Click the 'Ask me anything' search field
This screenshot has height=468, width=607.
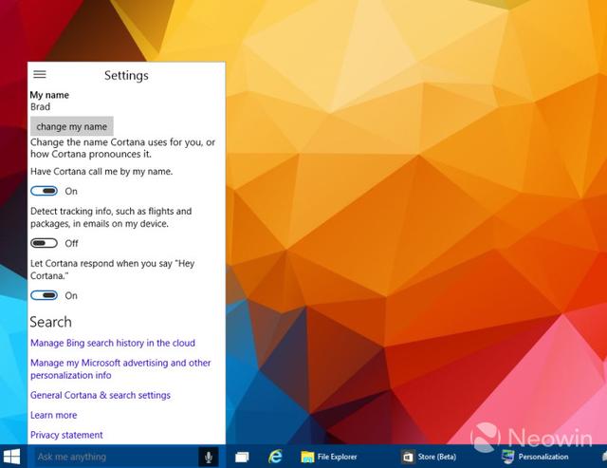[x=116, y=458]
